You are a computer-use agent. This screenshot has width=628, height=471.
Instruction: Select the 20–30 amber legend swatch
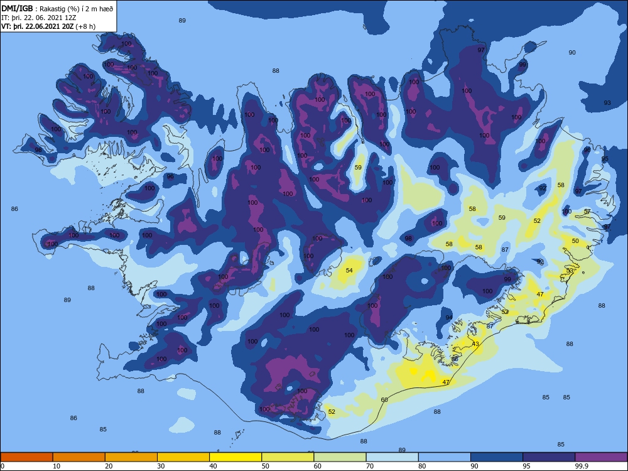point(131,457)
